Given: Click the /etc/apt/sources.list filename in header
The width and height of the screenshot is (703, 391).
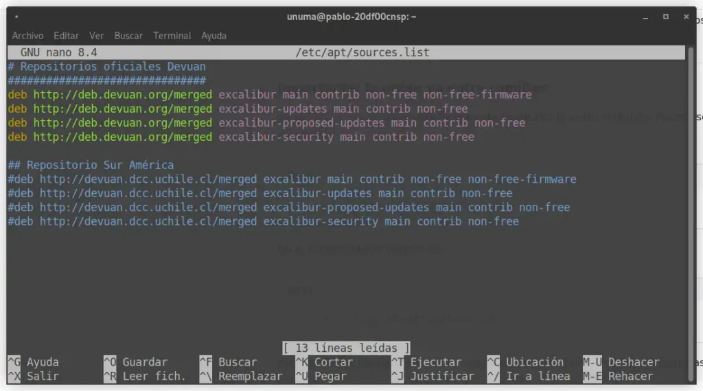Looking at the screenshot, I should [362, 52].
